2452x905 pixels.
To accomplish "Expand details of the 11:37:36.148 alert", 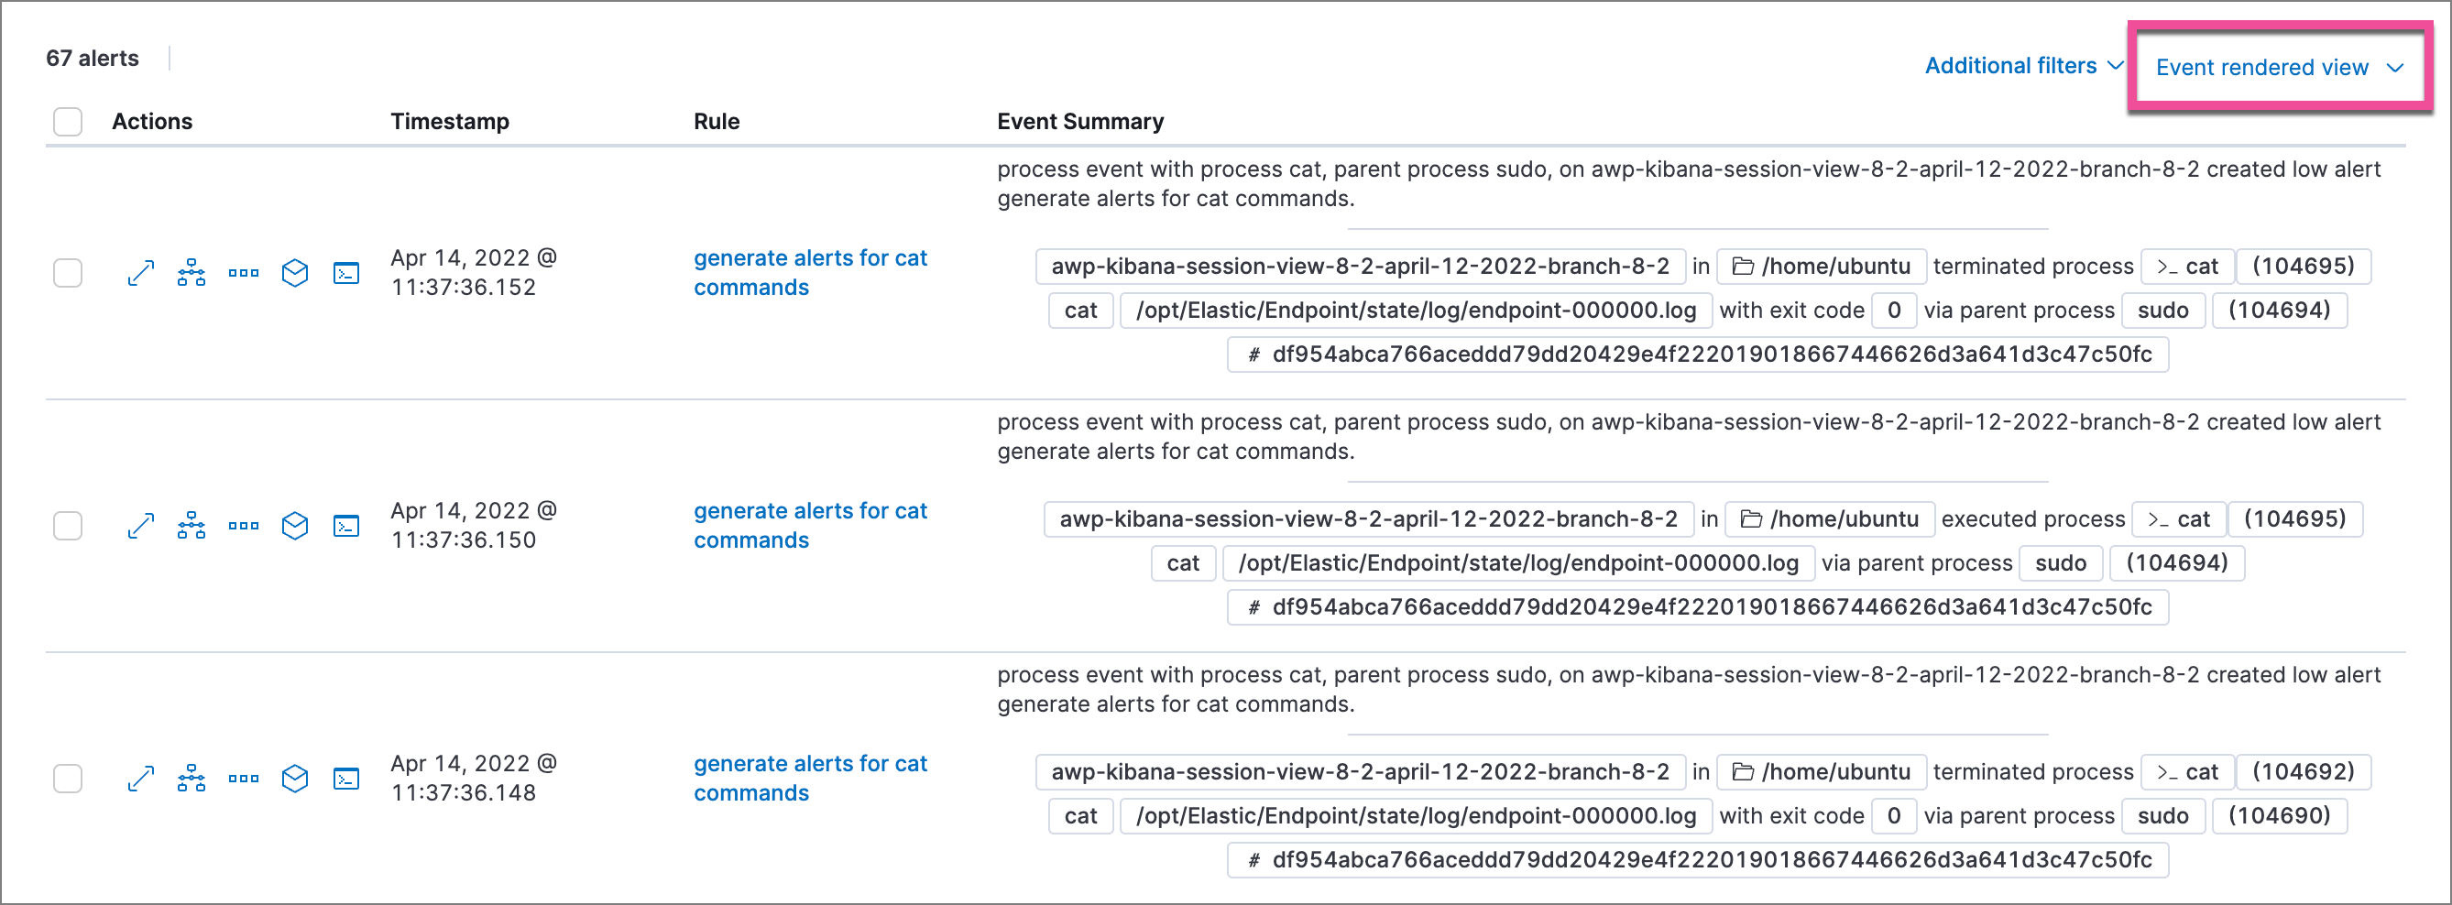I will point(141,779).
